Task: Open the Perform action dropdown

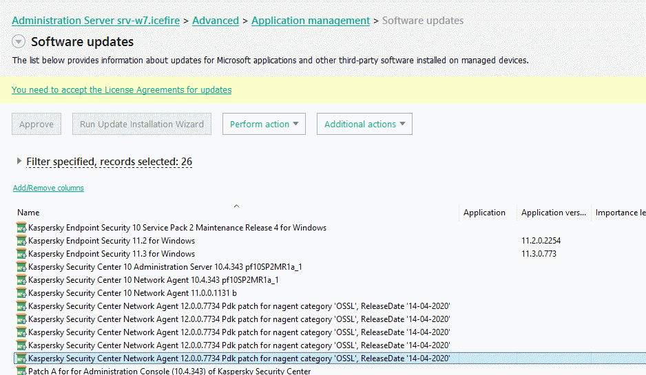Action: click(x=264, y=124)
